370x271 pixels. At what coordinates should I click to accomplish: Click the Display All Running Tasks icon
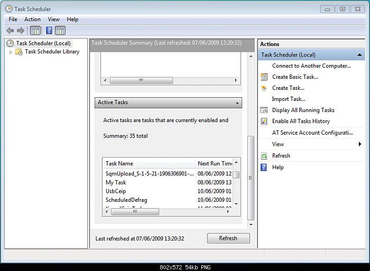pyautogui.click(x=264, y=110)
